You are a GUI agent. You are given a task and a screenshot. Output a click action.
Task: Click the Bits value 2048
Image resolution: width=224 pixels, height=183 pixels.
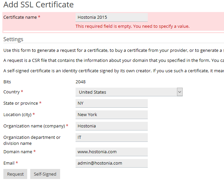(81, 82)
